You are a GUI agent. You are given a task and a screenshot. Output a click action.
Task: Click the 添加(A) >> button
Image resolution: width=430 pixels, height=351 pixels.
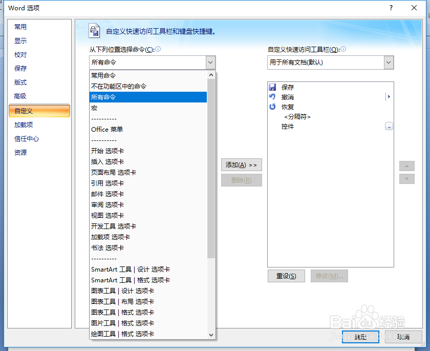(241, 164)
